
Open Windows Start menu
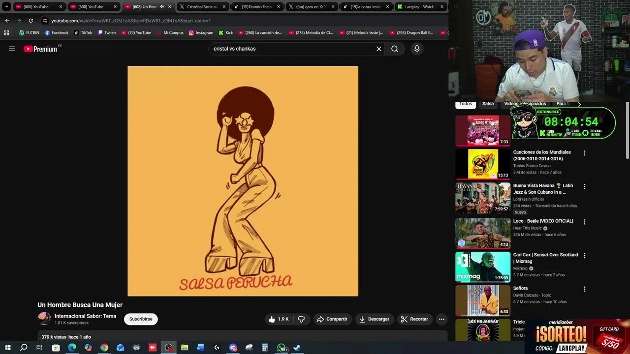7,348
